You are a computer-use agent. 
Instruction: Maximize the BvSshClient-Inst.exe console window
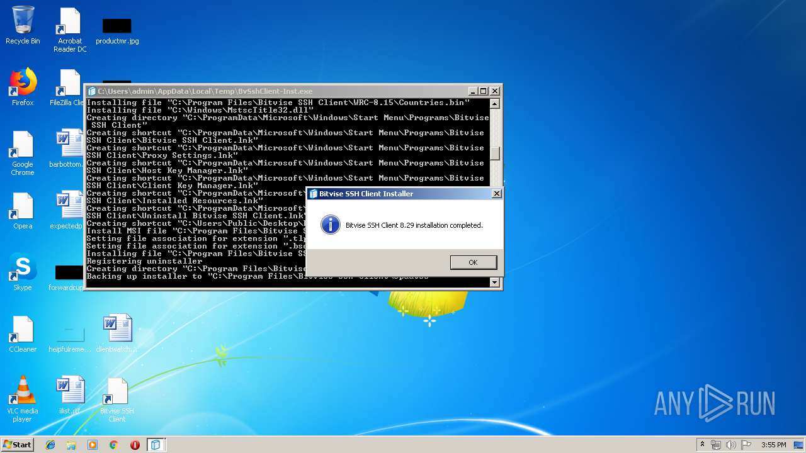483,91
